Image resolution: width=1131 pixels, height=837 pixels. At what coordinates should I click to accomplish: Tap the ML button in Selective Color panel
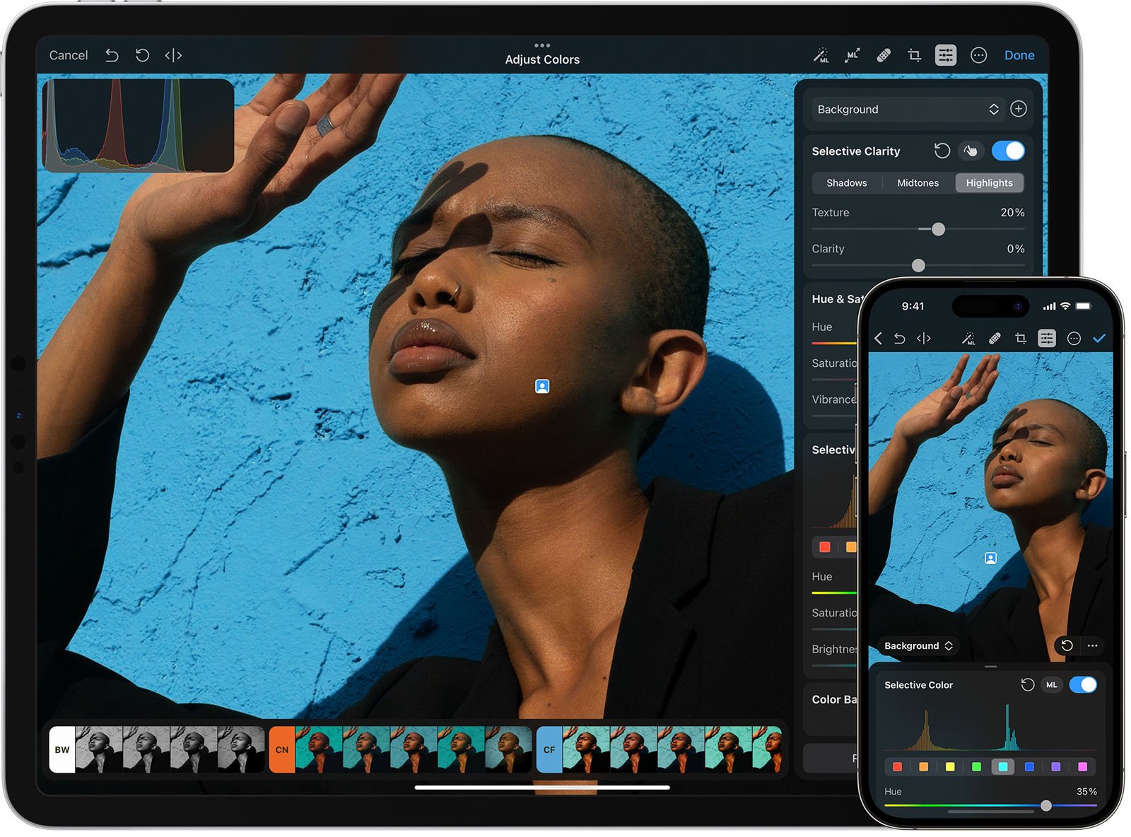pos(1052,685)
